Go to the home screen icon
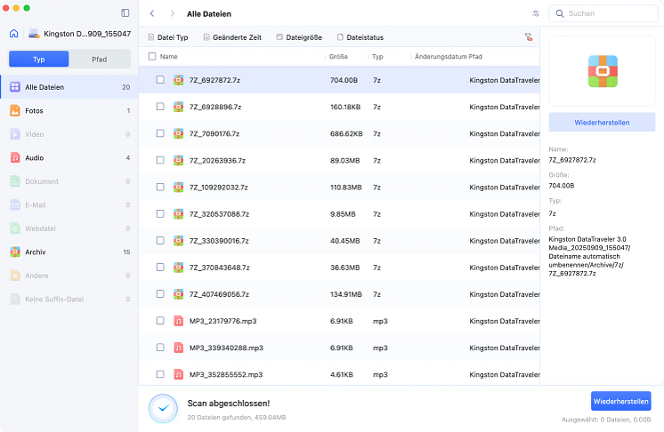 point(14,34)
